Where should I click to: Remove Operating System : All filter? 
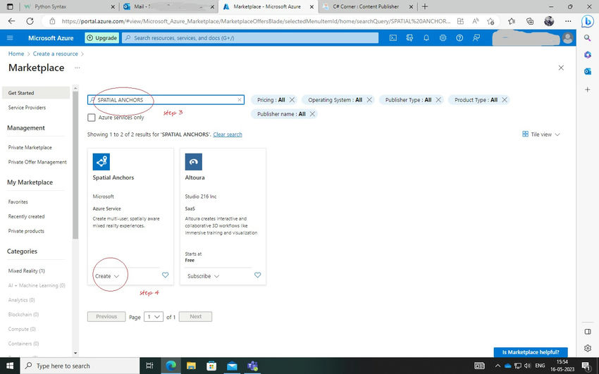click(x=369, y=99)
